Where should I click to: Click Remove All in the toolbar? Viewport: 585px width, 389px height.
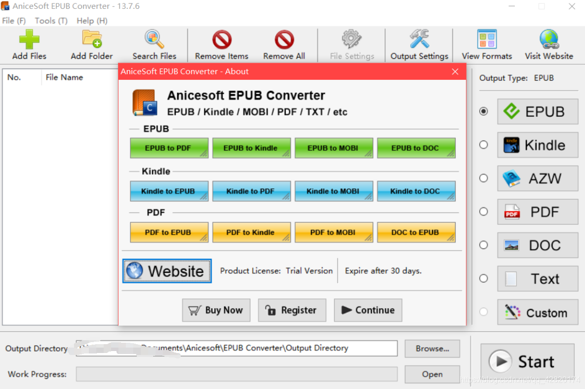(x=284, y=45)
